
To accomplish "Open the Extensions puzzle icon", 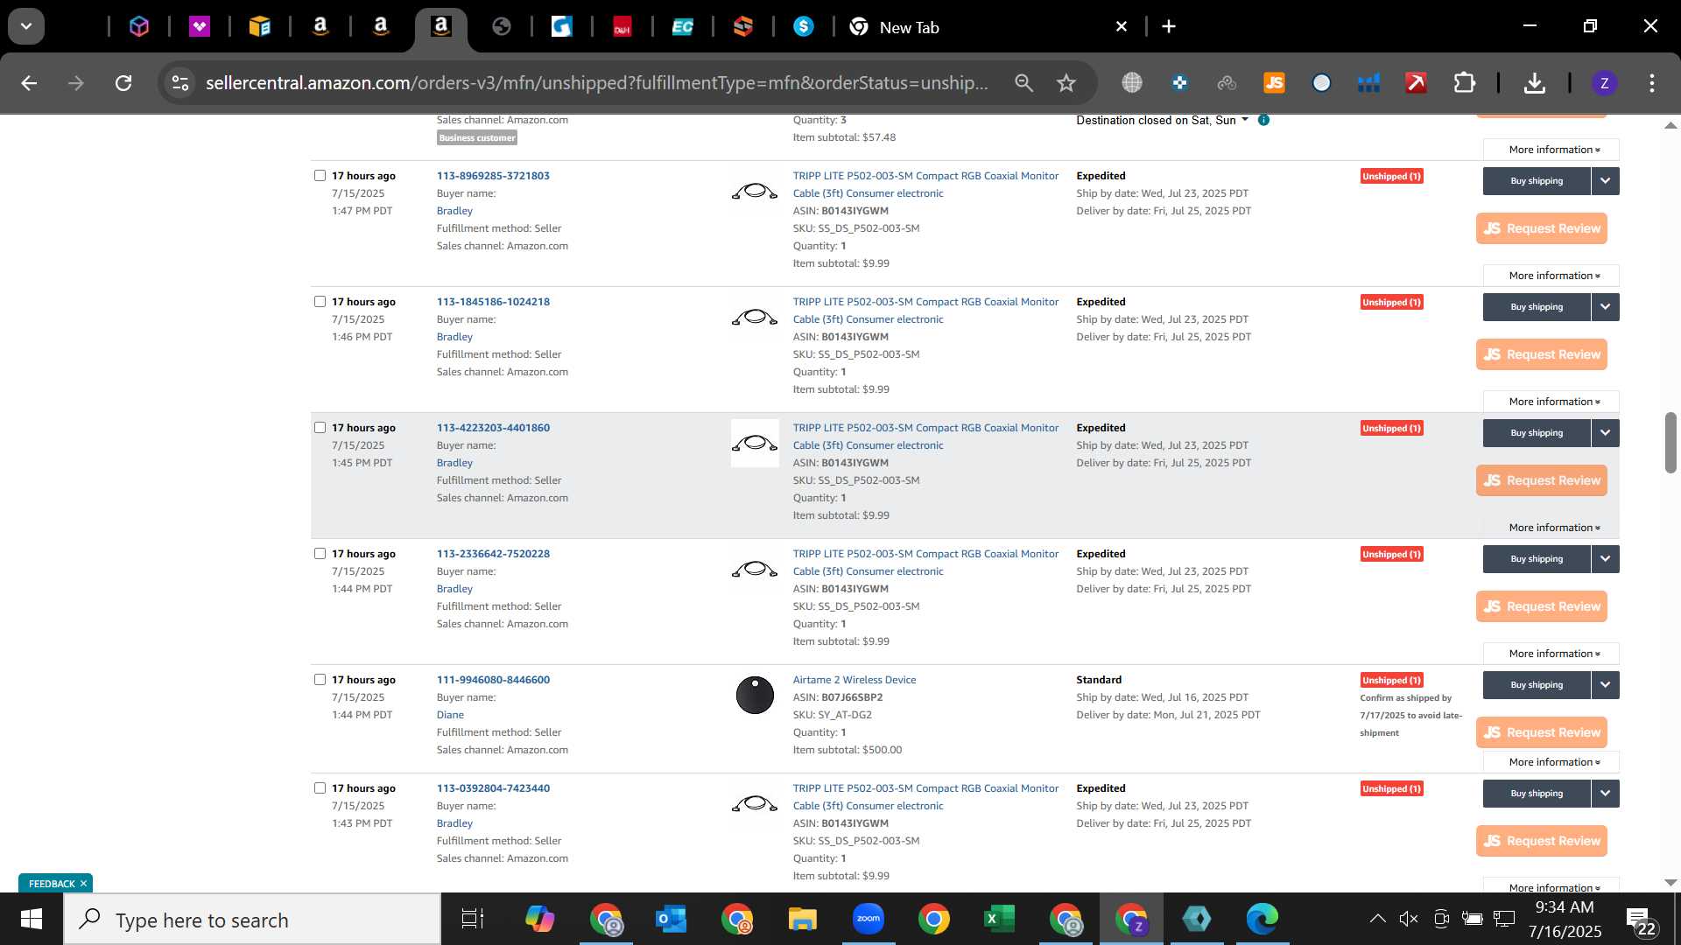I will click(1464, 83).
